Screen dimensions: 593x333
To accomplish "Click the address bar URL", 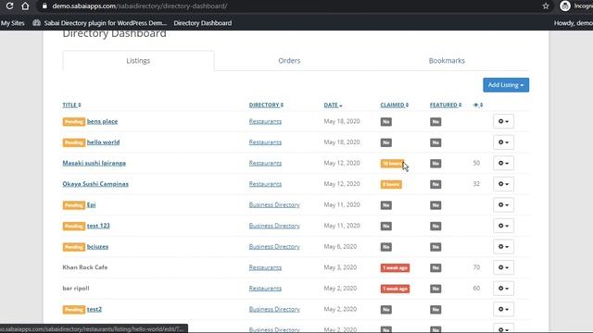I will [x=140, y=6].
